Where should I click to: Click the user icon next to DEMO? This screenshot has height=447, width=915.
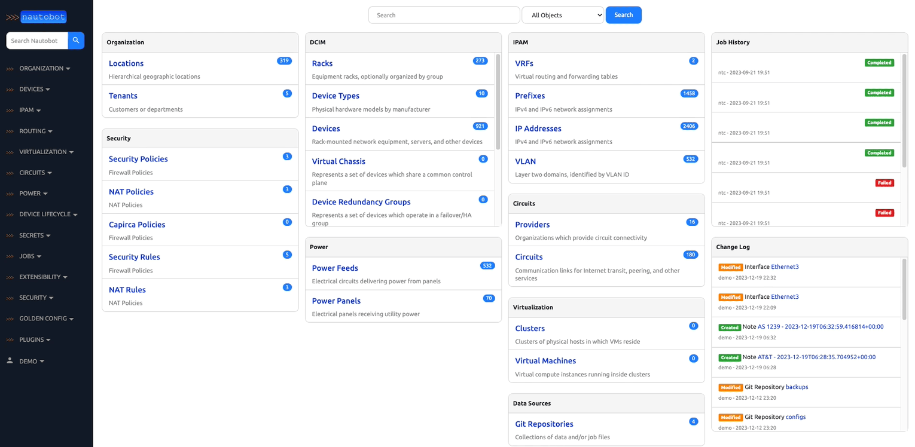(9, 360)
